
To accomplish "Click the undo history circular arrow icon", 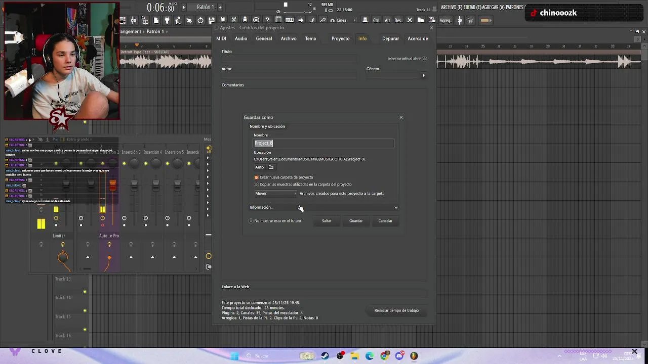I will (200, 20).
